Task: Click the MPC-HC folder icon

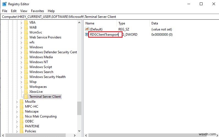Action: tap(21, 107)
